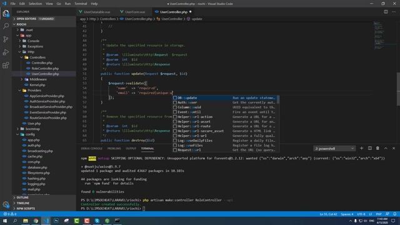The height and width of the screenshot is (225, 400).
Task: Open editor More Actions ellipsis
Action: (x=394, y=12)
